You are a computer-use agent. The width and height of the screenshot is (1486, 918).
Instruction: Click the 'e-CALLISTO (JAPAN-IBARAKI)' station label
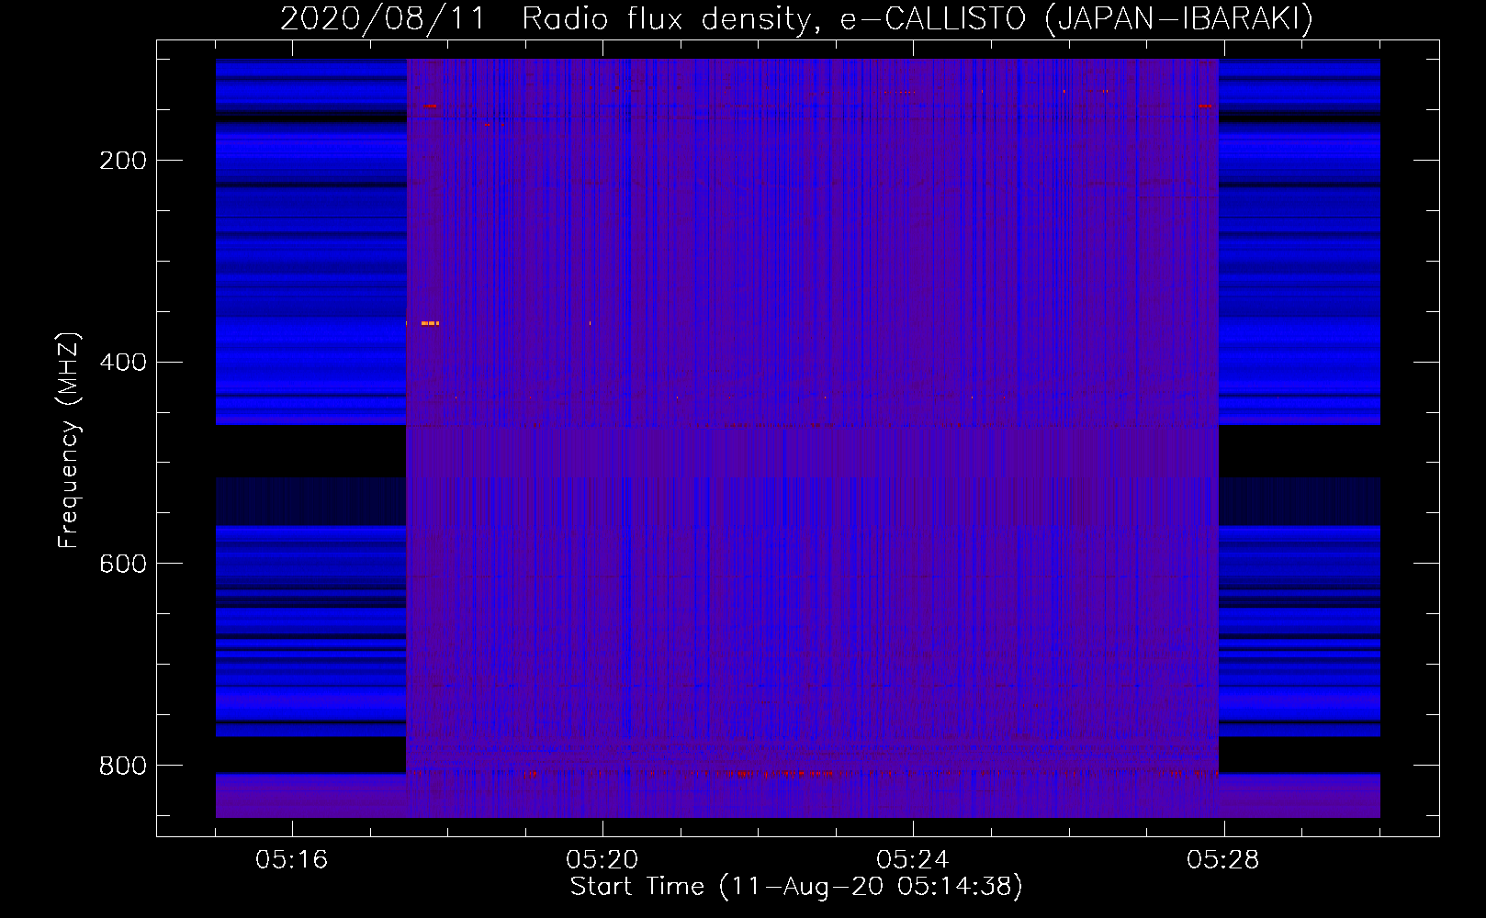[x=1076, y=18]
